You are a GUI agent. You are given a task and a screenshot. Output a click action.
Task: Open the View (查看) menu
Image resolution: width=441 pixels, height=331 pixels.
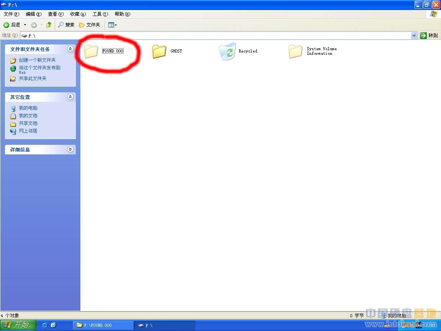coord(56,14)
